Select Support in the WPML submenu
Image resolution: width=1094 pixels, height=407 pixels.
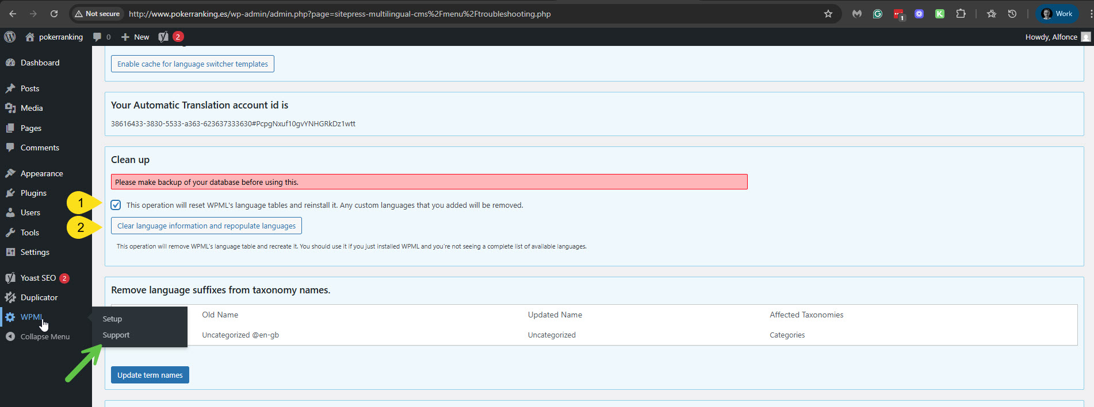[116, 335]
